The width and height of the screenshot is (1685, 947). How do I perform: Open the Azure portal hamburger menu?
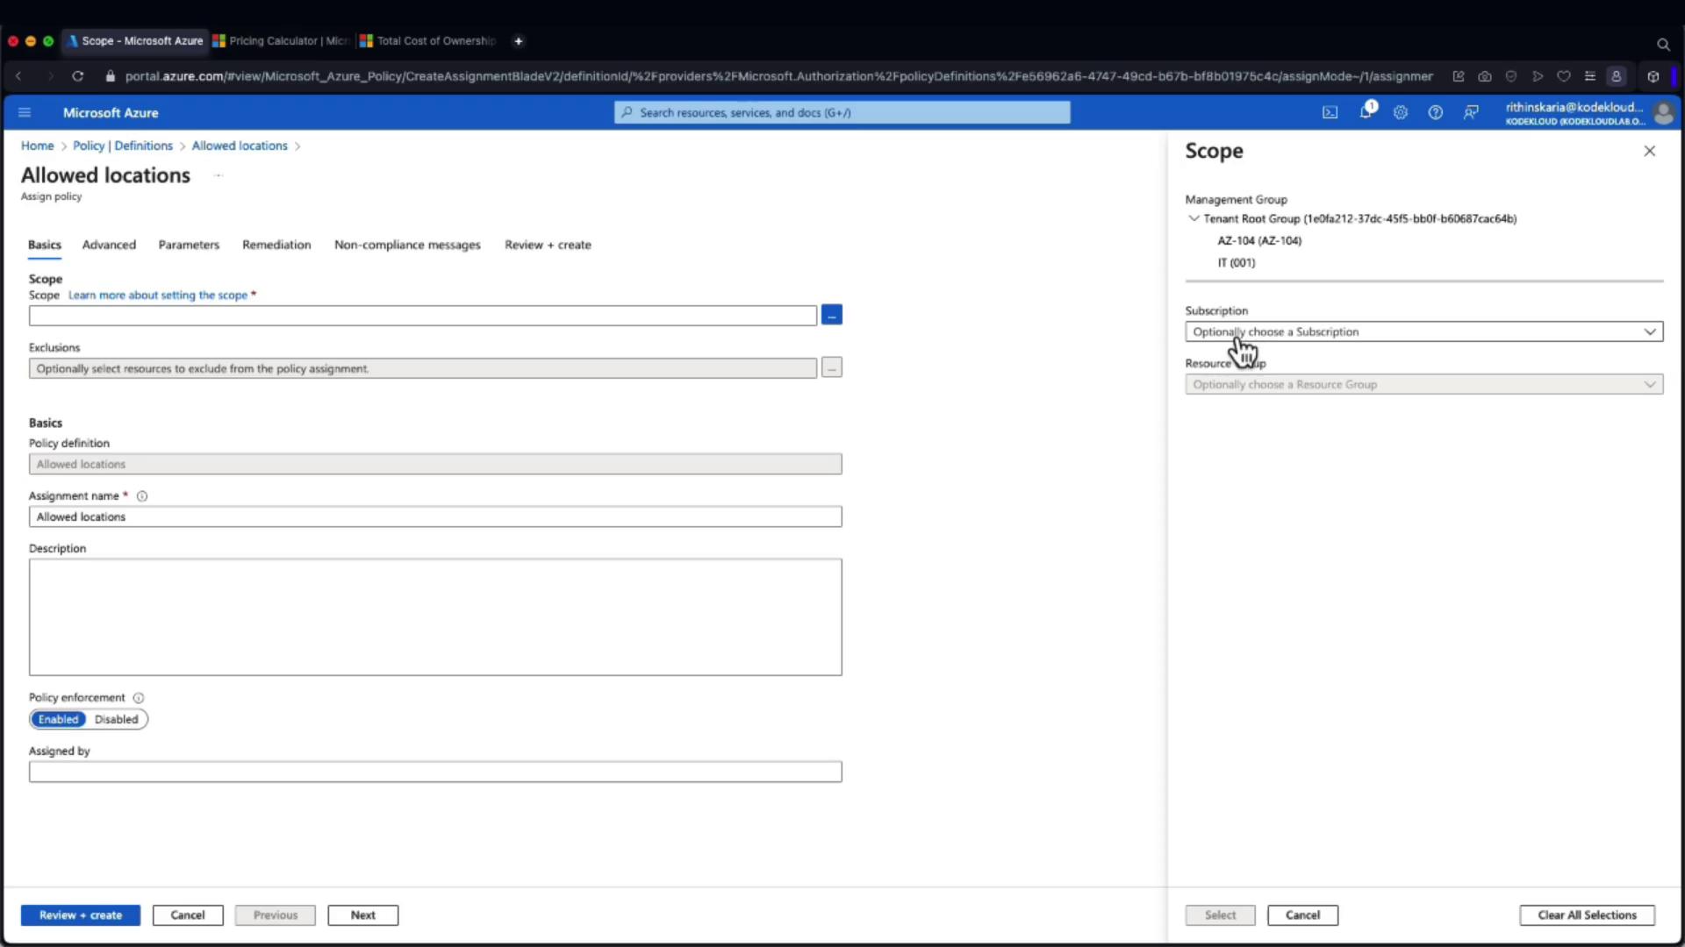tap(25, 112)
